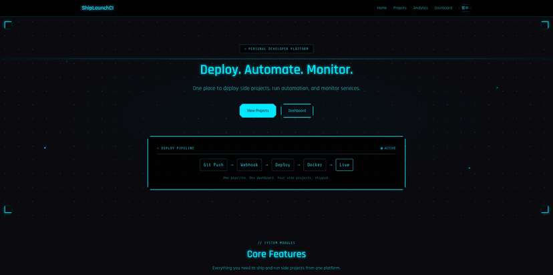Click the ACTIVE status indicator dot
This screenshot has height=275, width=553.
pos(381,148)
